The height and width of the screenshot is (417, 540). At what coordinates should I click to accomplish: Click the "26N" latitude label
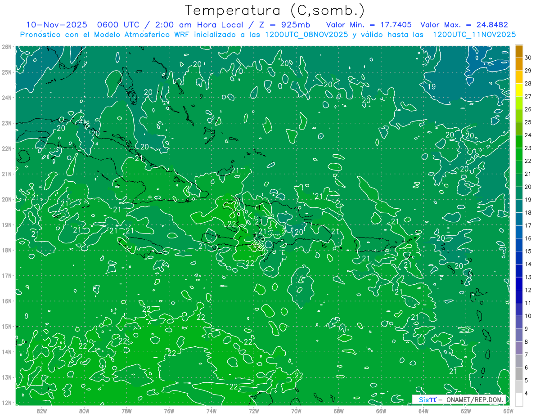coord(6,47)
